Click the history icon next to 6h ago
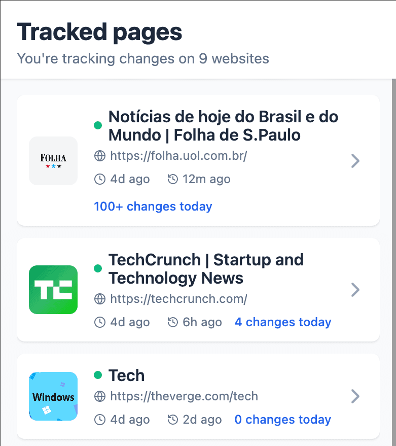 tap(173, 322)
